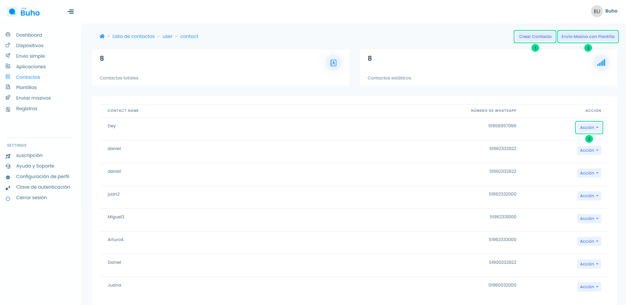Click the Buho chat logo

click(23, 12)
